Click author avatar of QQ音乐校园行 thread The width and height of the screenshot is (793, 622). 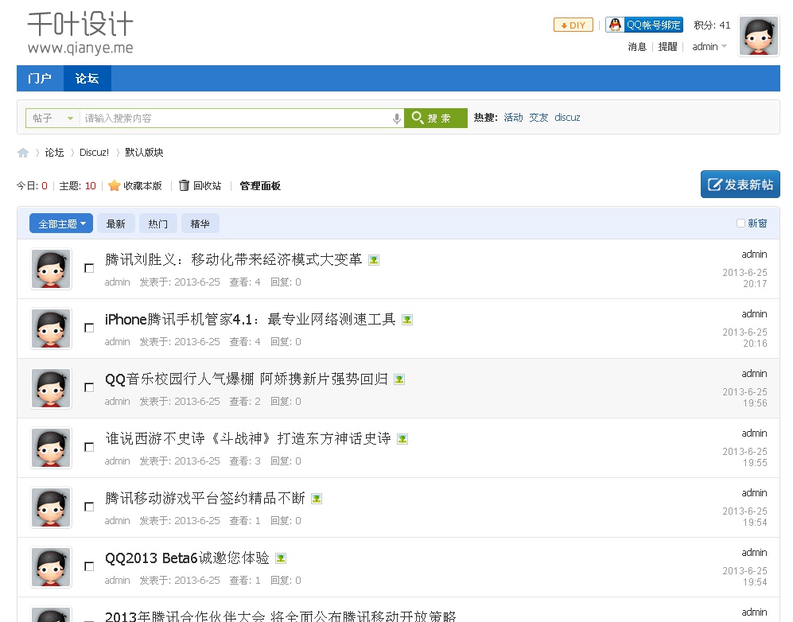[51, 388]
